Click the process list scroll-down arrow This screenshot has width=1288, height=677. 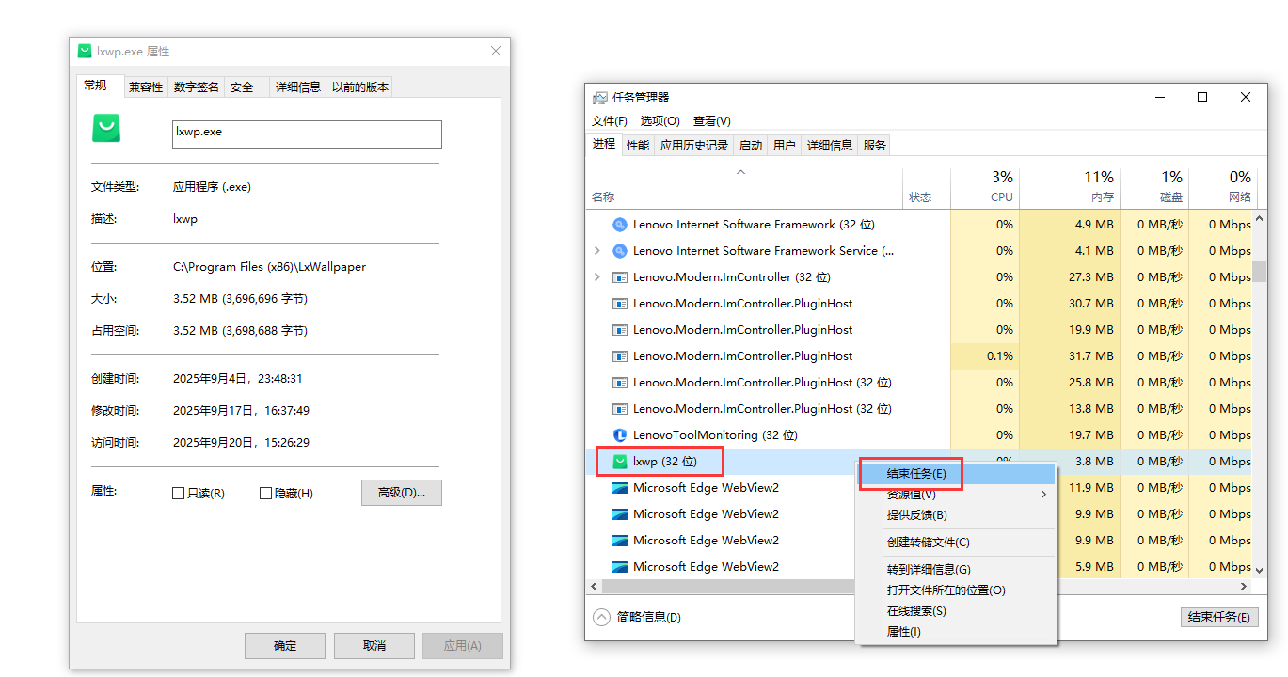1260,570
